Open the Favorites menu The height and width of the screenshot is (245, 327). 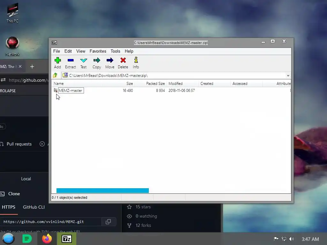click(98, 51)
